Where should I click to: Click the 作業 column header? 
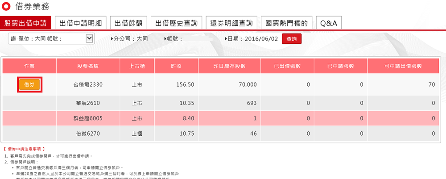[x=29, y=66]
